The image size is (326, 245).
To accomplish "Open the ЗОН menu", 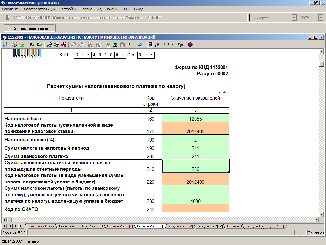I will tap(125, 9).
